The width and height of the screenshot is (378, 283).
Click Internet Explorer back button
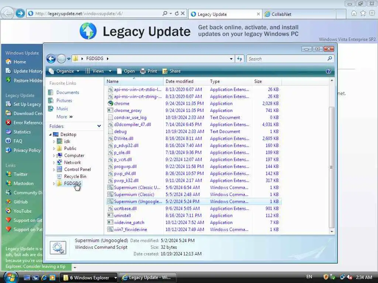tap(7, 13)
